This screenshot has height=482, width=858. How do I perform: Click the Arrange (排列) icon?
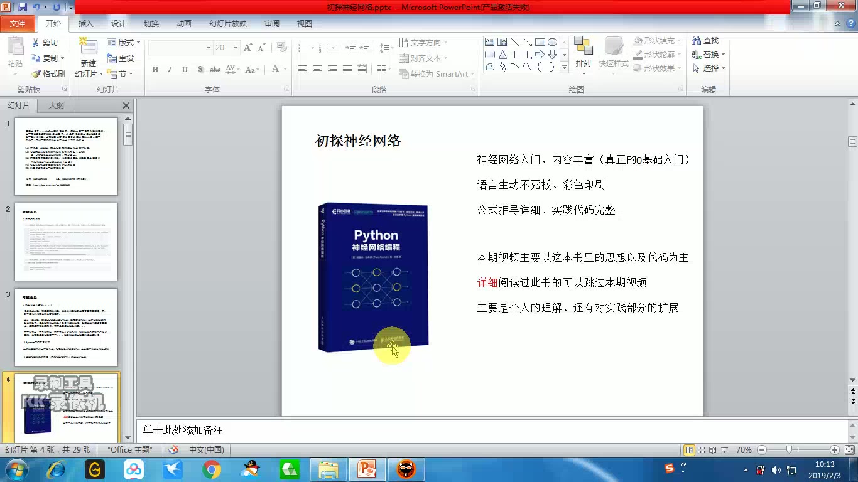[x=583, y=46]
